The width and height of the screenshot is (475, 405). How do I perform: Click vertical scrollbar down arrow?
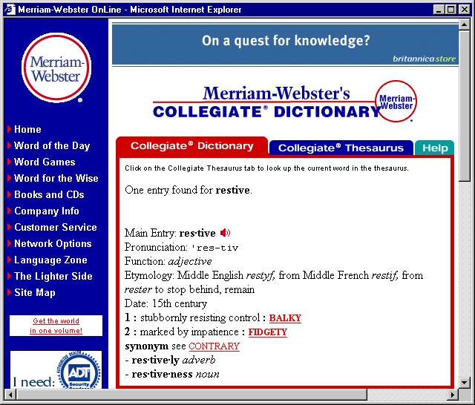pyautogui.click(x=464, y=383)
